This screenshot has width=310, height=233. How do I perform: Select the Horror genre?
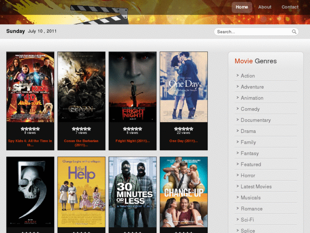click(248, 175)
